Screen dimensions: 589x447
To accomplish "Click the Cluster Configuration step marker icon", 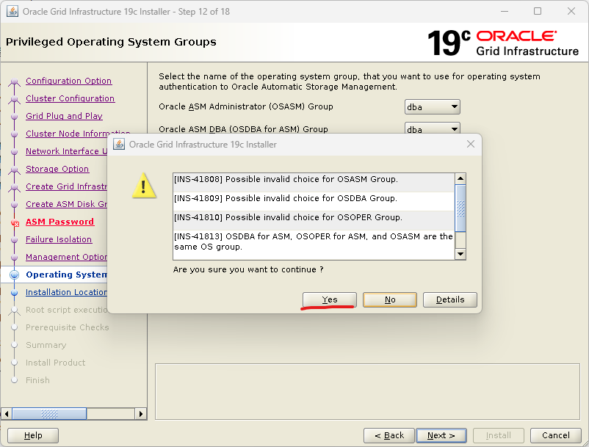I will click(x=14, y=99).
